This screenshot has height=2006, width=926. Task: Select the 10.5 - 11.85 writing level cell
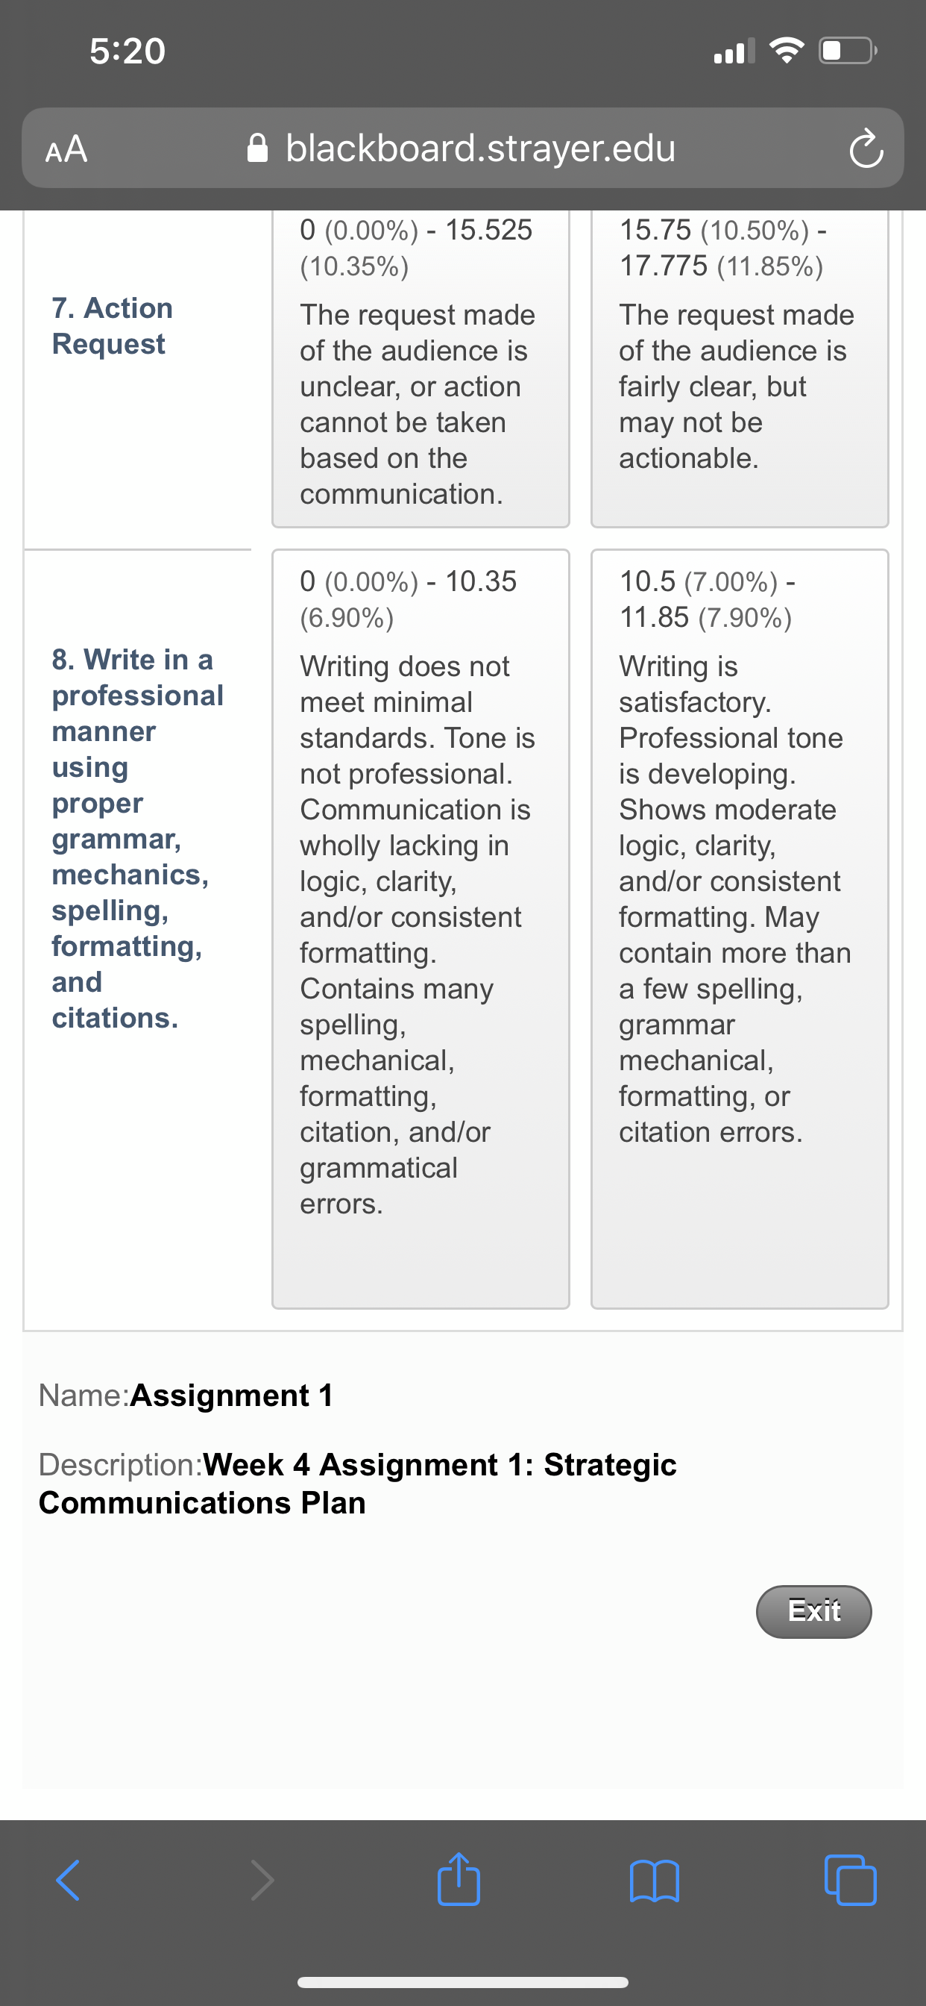tap(740, 929)
